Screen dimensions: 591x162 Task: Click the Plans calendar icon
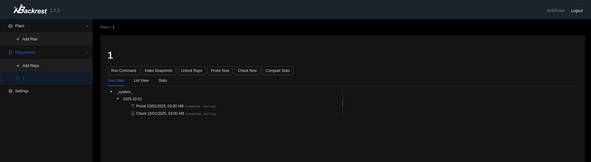[x=11, y=26]
